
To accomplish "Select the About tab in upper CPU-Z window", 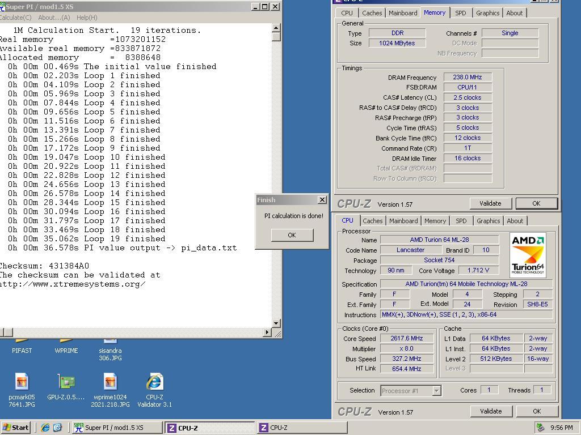I will pos(514,13).
